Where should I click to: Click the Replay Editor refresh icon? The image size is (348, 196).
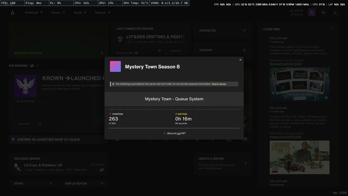tap(102, 183)
